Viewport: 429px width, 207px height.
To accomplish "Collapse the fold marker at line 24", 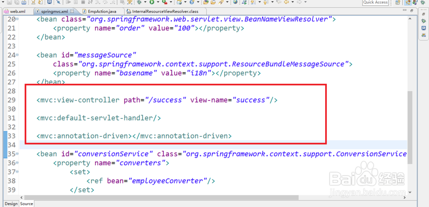I will (x=17, y=55).
